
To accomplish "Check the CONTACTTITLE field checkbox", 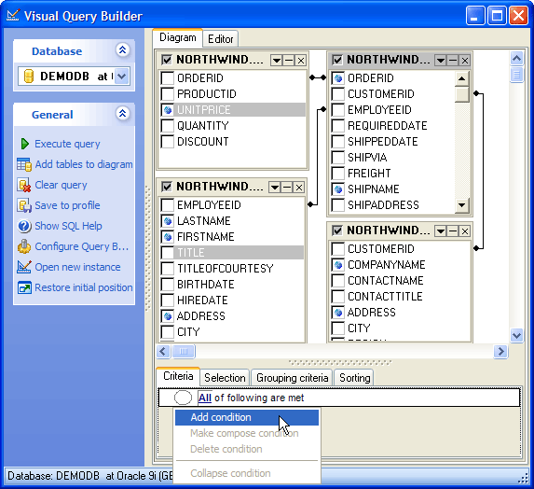I will (x=338, y=297).
